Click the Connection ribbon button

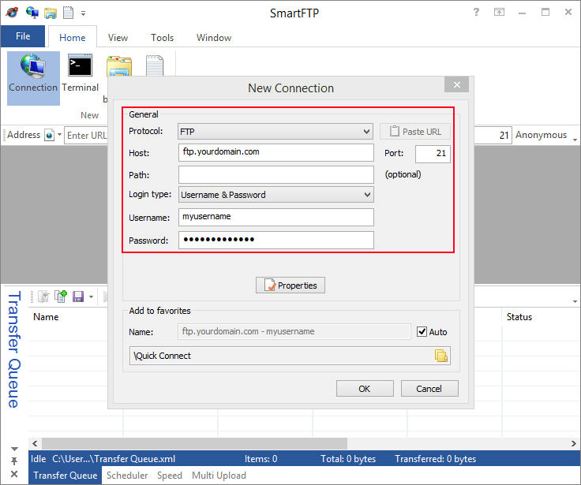tap(33, 78)
